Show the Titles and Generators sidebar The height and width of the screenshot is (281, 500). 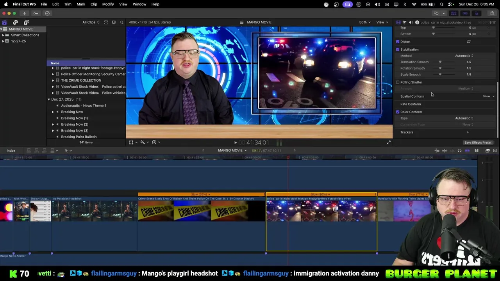(x=26, y=23)
